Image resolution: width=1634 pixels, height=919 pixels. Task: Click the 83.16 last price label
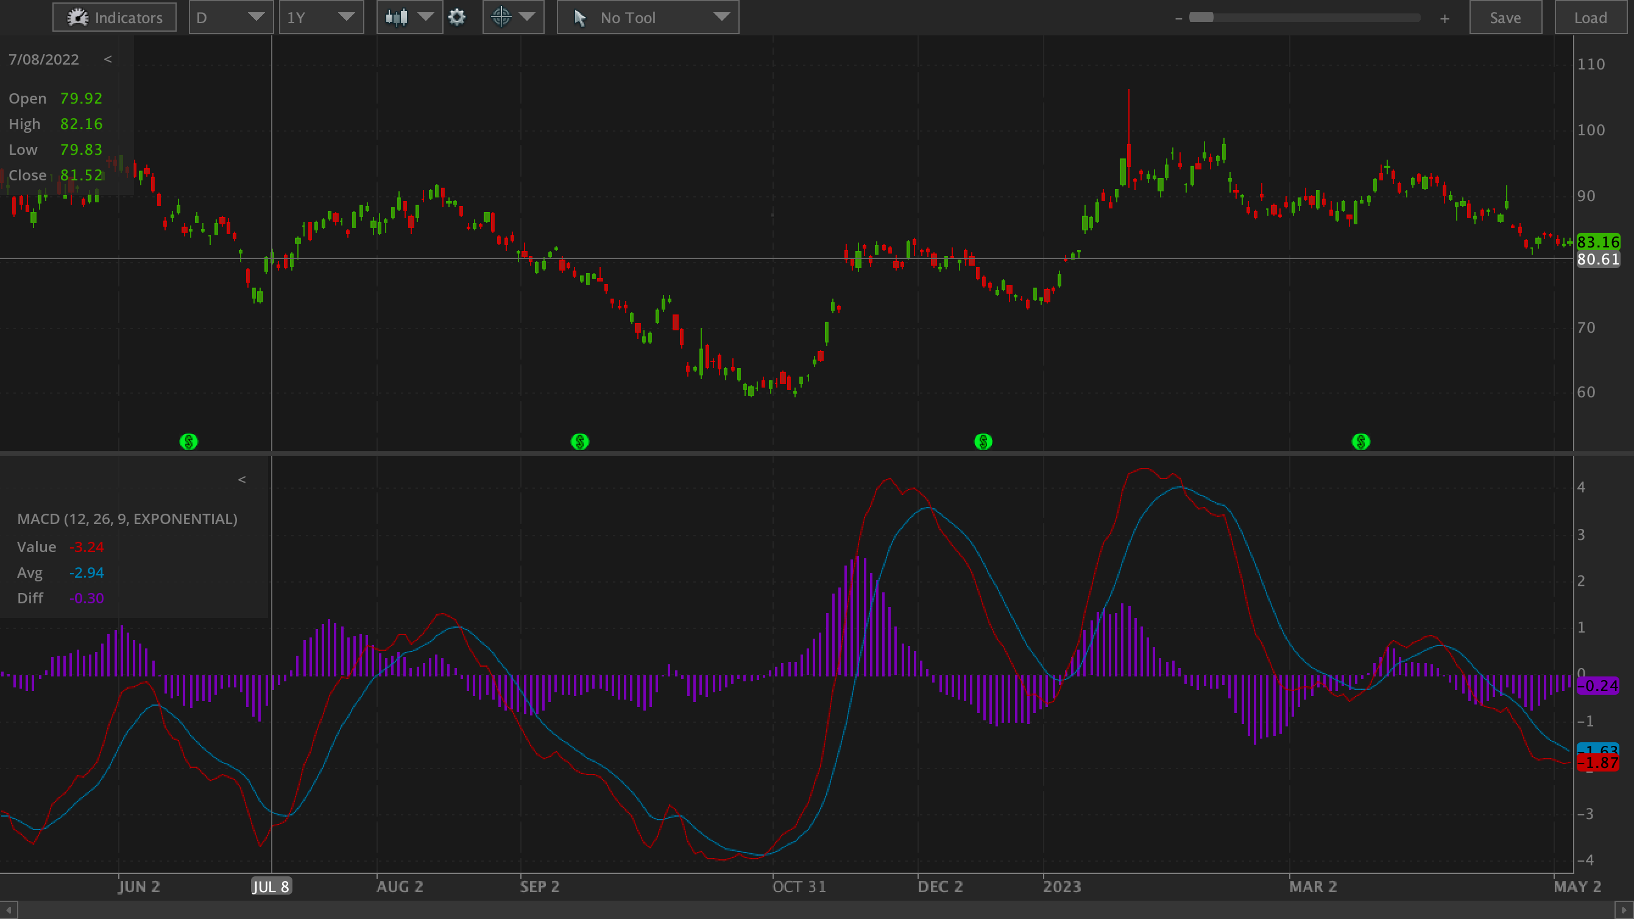pos(1598,242)
